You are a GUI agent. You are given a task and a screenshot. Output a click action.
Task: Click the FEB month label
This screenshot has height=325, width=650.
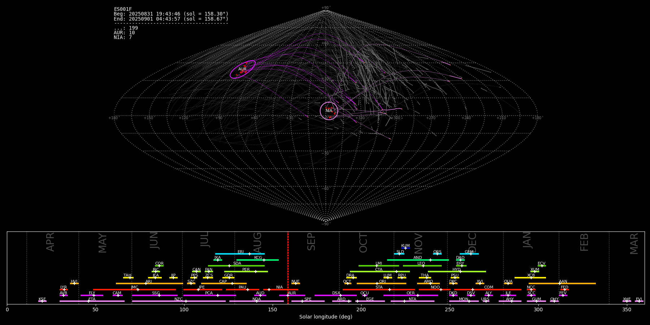pyautogui.click(x=584, y=242)
